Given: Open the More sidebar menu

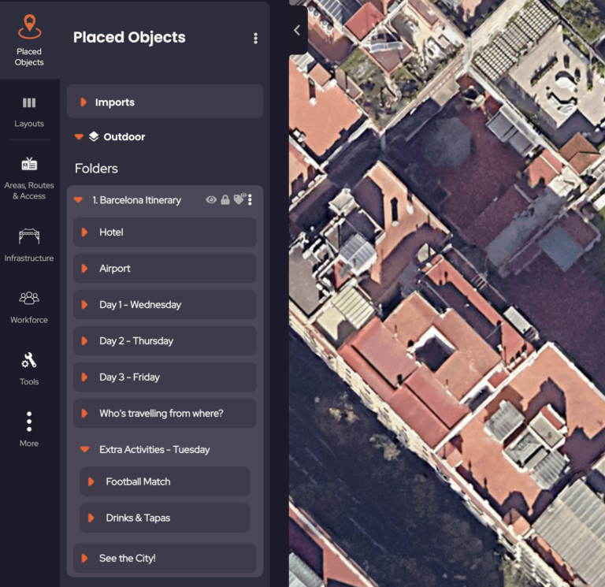Looking at the screenshot, I should click(29, 429).
